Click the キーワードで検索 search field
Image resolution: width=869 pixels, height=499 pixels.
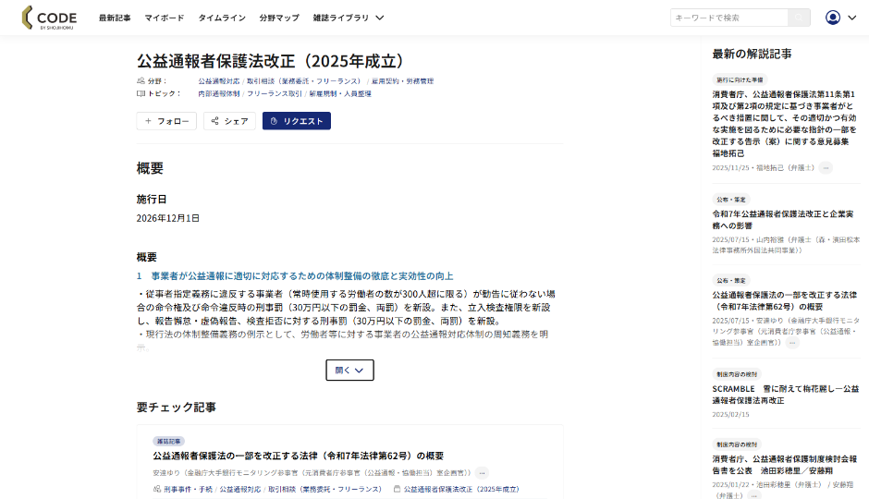(728, 18)
